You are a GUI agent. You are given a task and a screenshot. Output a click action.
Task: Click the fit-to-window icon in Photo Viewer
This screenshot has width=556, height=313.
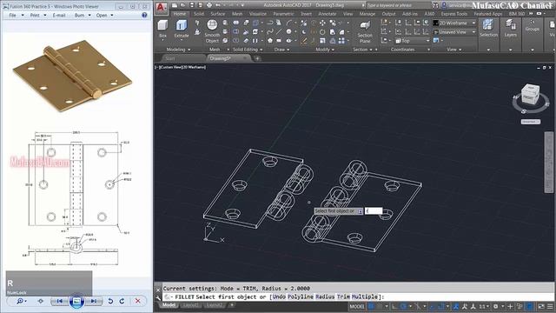pos(41,301)
